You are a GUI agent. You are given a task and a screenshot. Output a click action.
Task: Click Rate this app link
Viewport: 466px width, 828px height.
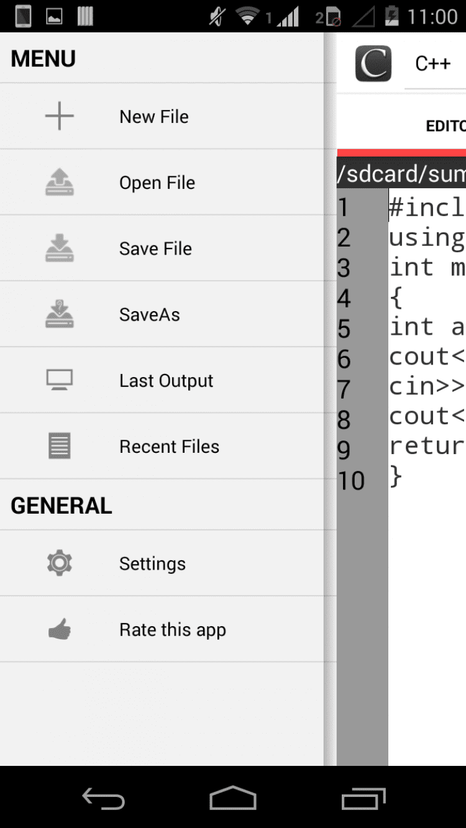coord(173,630)
